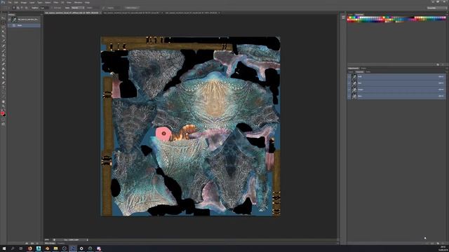Open Firefox from the taskbar

pyautogui.click(x=29, y=248)
